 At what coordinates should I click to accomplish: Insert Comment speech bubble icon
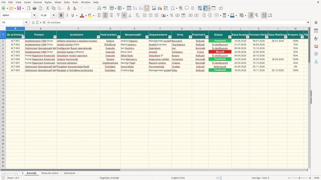(x=187, y=8)
